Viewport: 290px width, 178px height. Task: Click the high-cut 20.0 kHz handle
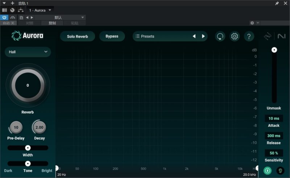click(257, 168)
